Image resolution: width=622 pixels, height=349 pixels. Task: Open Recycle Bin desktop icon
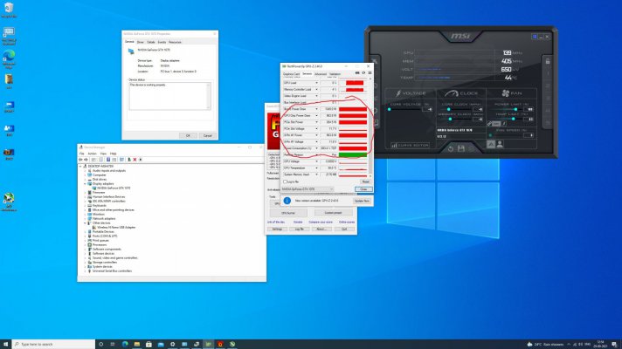coord(9,10)
